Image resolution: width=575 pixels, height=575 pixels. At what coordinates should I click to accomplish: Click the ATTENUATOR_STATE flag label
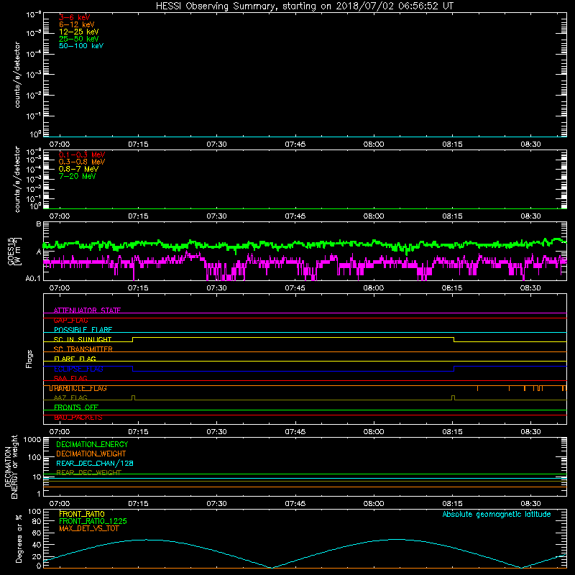87,310
